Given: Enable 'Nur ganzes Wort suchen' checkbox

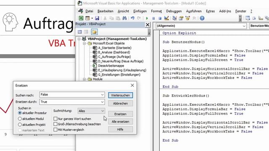Looking at the screenshot, I should click(x=55, y=118).
